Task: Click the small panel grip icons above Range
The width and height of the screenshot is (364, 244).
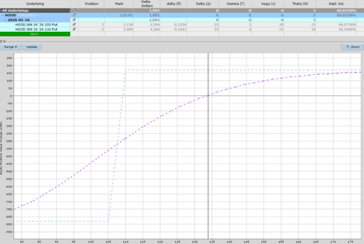Action: (x=4, y=40)
